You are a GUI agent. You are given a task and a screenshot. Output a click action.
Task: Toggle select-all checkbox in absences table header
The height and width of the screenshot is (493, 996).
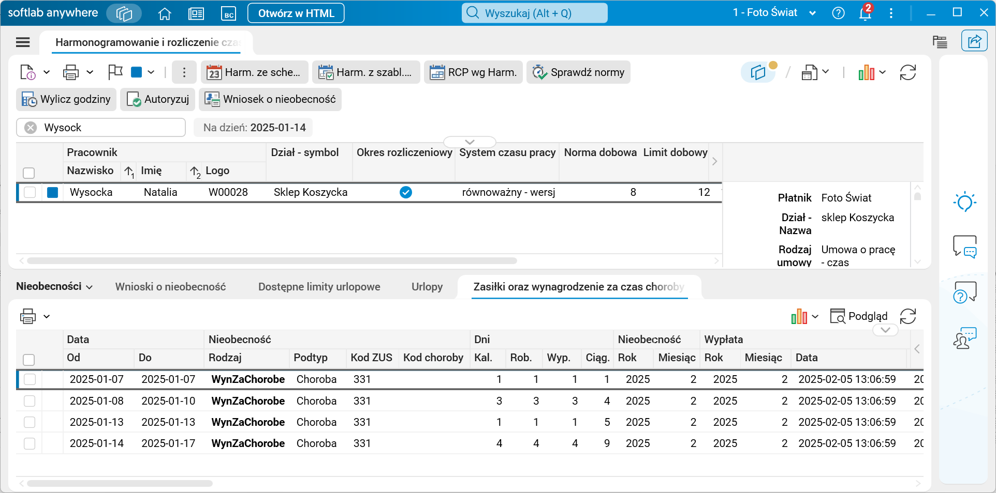tap(29, 359)
